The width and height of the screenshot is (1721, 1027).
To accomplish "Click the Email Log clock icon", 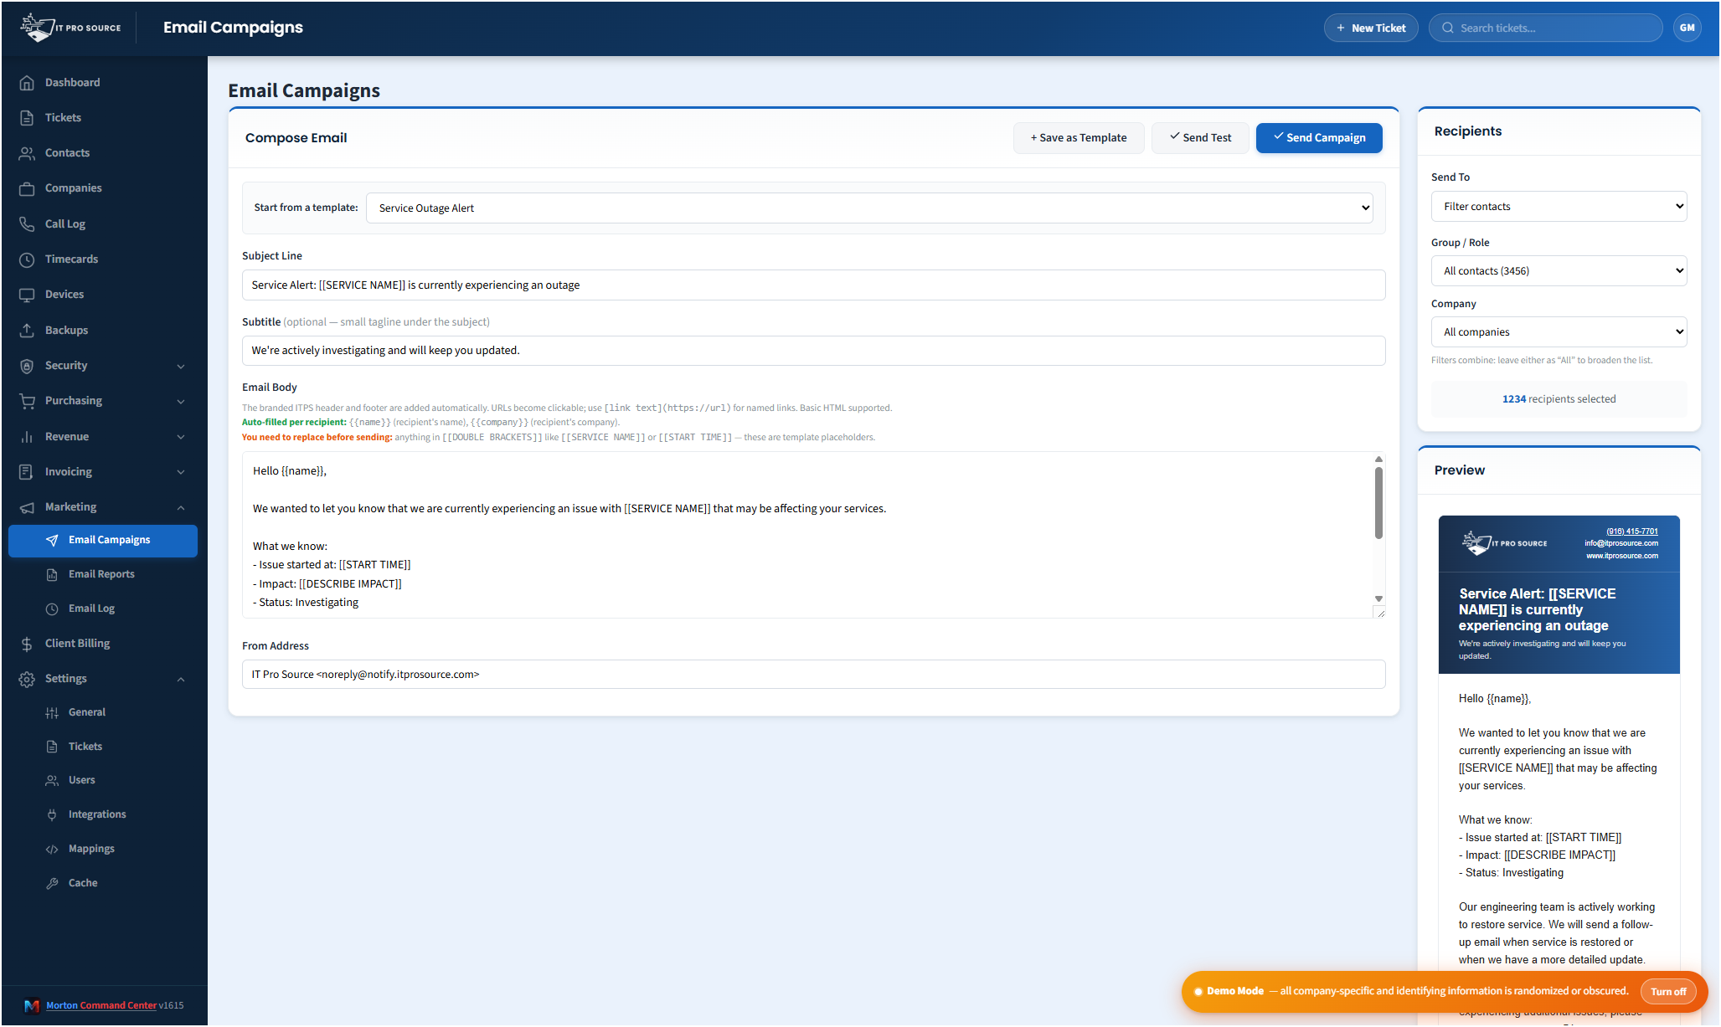I will [52, 609].
